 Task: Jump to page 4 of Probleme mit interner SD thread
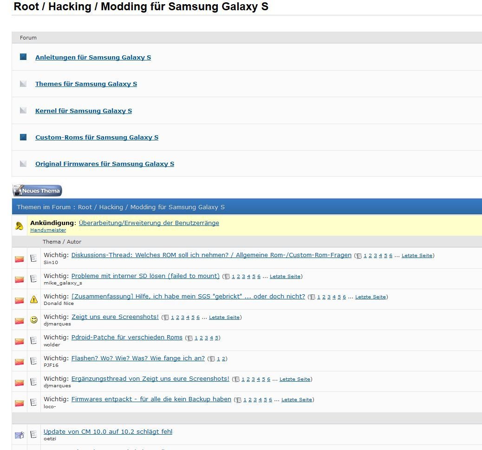coord(249,277)
